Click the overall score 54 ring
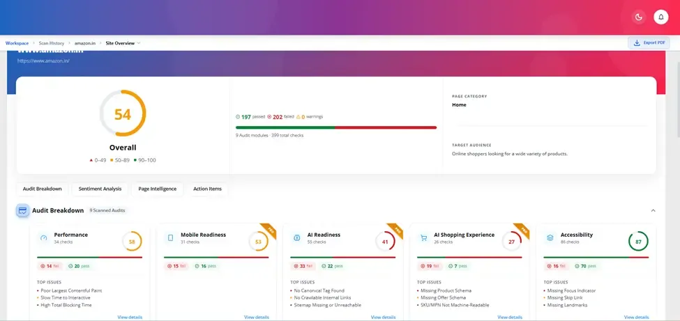 tap(123, 113)
